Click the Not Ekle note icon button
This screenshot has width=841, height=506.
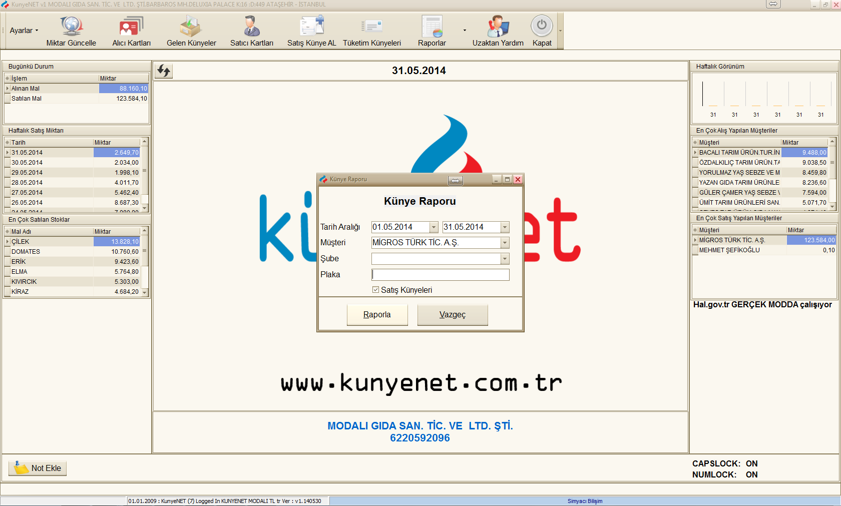pos(38,468)
